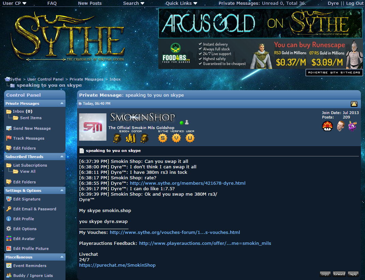The height and width of the screenshot is (280, 365).
Task: Click the gold coin stack donor badge
Action: (131, 138)
